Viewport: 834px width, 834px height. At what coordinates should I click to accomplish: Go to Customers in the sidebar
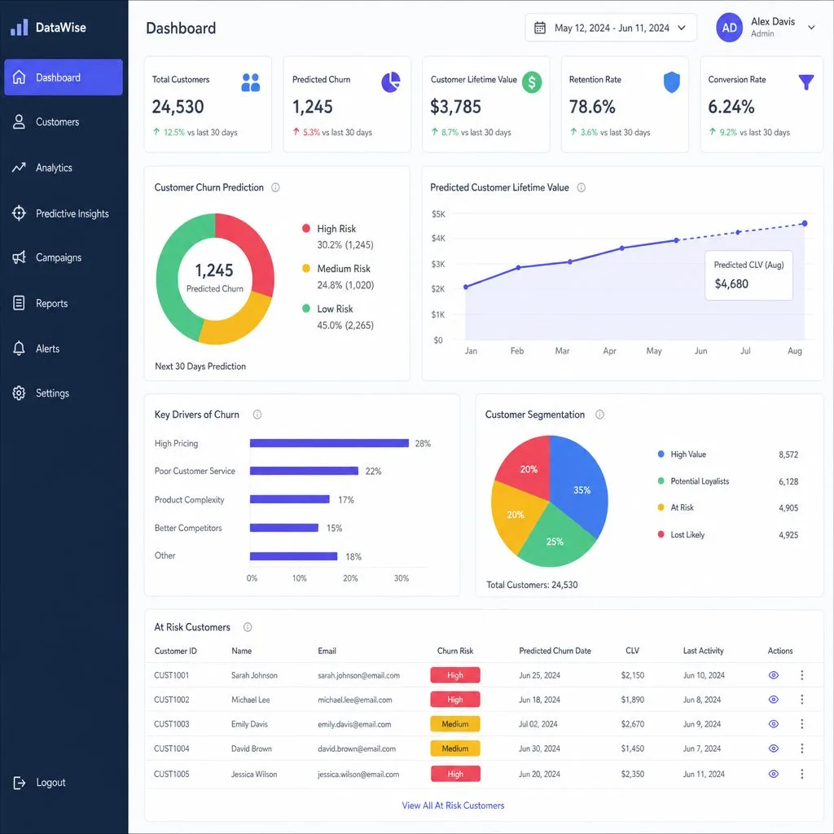(64, 122)
